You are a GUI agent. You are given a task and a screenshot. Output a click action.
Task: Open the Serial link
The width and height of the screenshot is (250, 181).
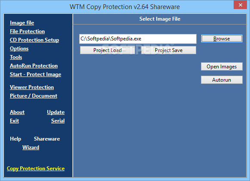click(x=58, y=121)
